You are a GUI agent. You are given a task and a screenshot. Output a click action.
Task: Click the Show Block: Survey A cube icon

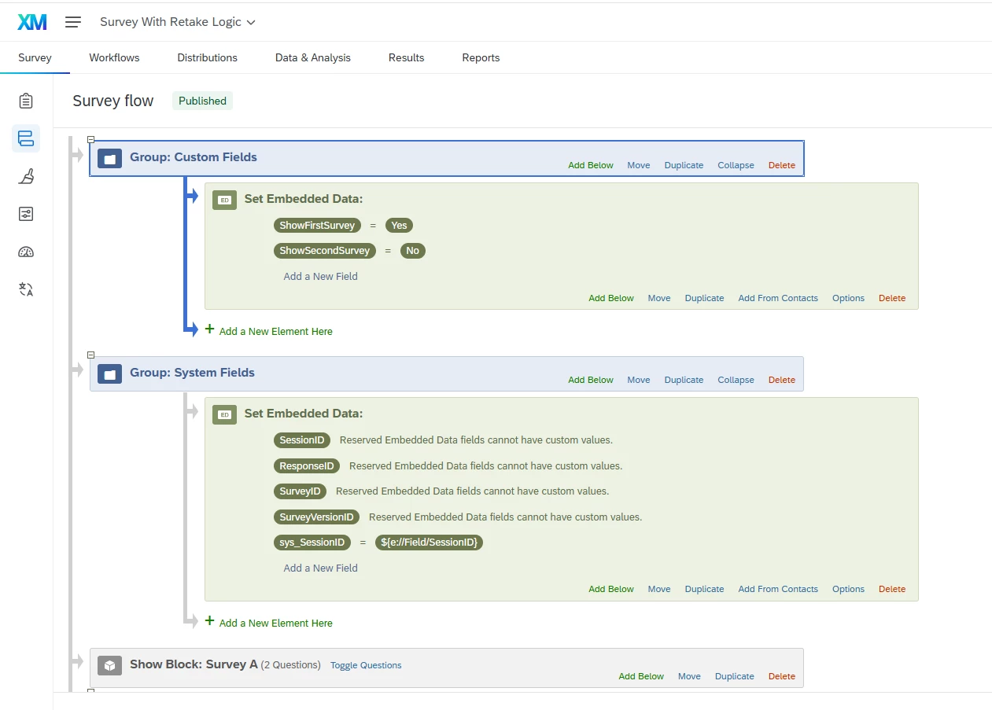coord(110,665)
